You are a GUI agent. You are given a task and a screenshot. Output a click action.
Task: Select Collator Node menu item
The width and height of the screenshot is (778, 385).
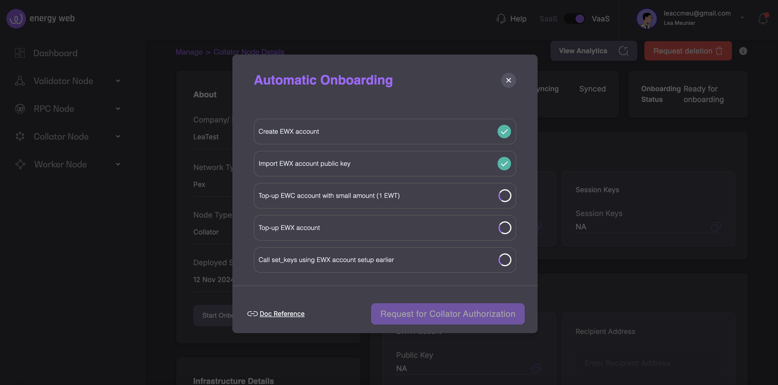(61, 136)
